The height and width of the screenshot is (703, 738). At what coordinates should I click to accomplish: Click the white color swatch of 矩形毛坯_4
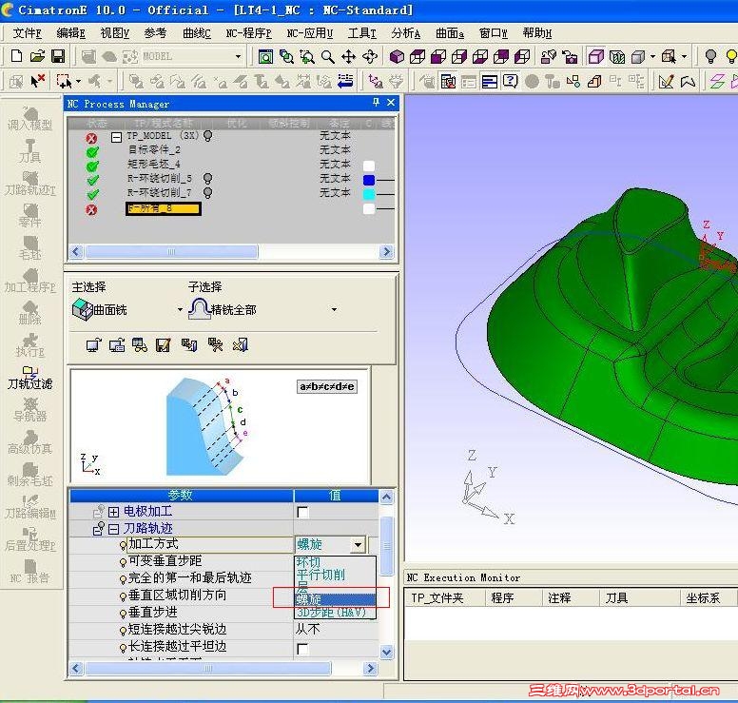point(369,166)
